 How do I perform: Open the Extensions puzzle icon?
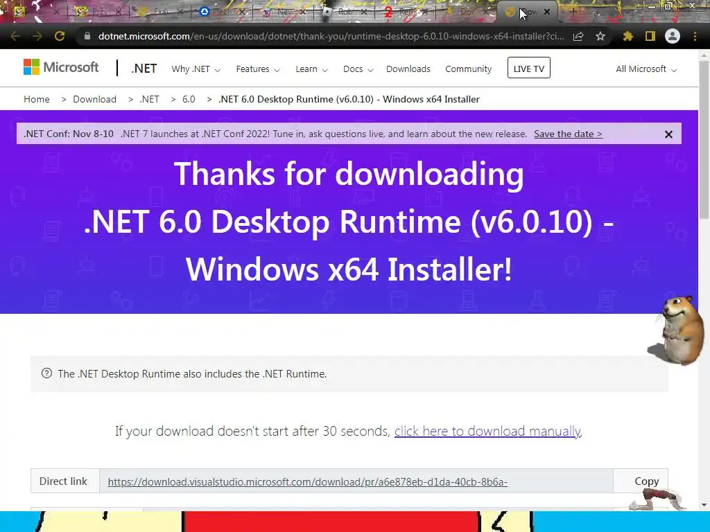[627, 36]
